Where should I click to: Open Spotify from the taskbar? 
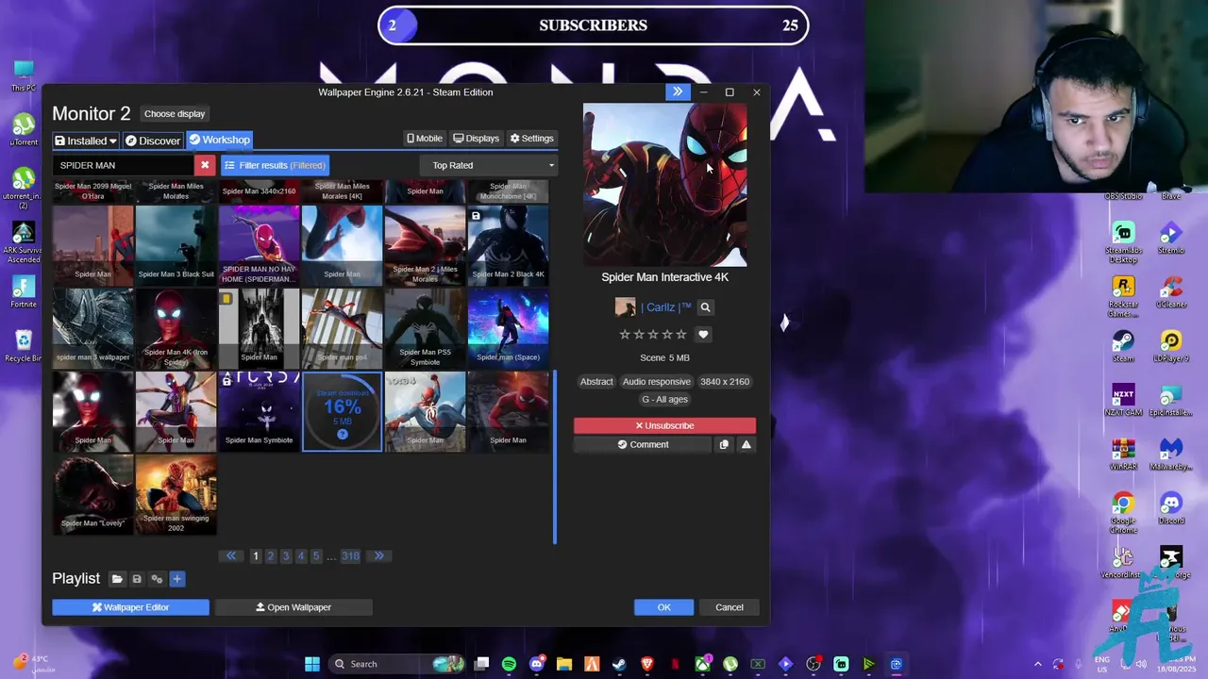[x=509, y=664]
